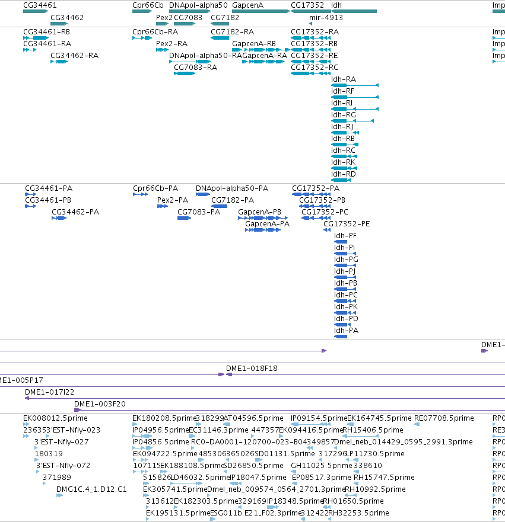
Task: Select the CG17352-PA protein
Action: point(312,194)
